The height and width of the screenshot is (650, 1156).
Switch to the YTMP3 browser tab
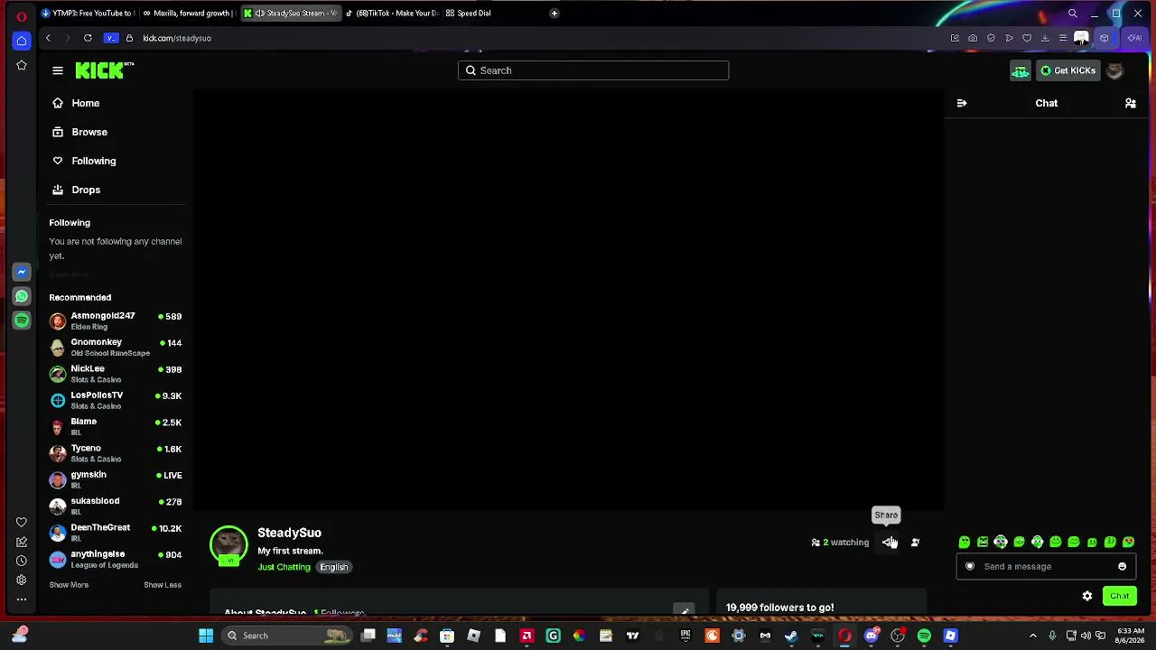pos(87,14)
